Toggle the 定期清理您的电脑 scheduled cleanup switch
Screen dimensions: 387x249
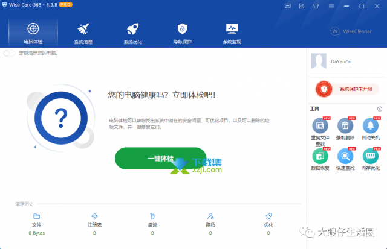click(9, 53)
